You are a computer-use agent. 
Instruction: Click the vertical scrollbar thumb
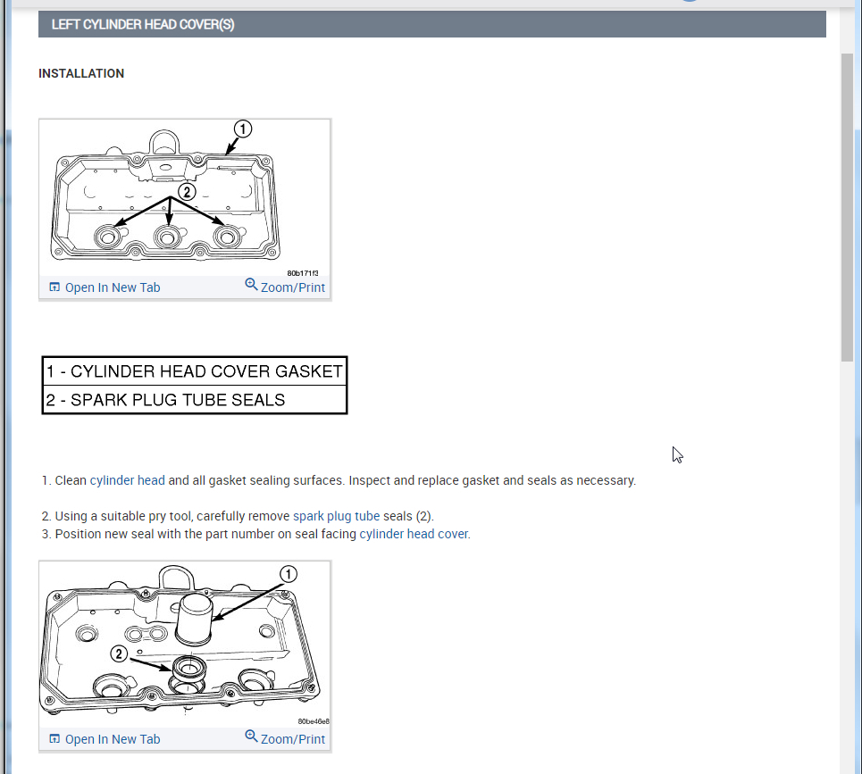pos(847,208)
